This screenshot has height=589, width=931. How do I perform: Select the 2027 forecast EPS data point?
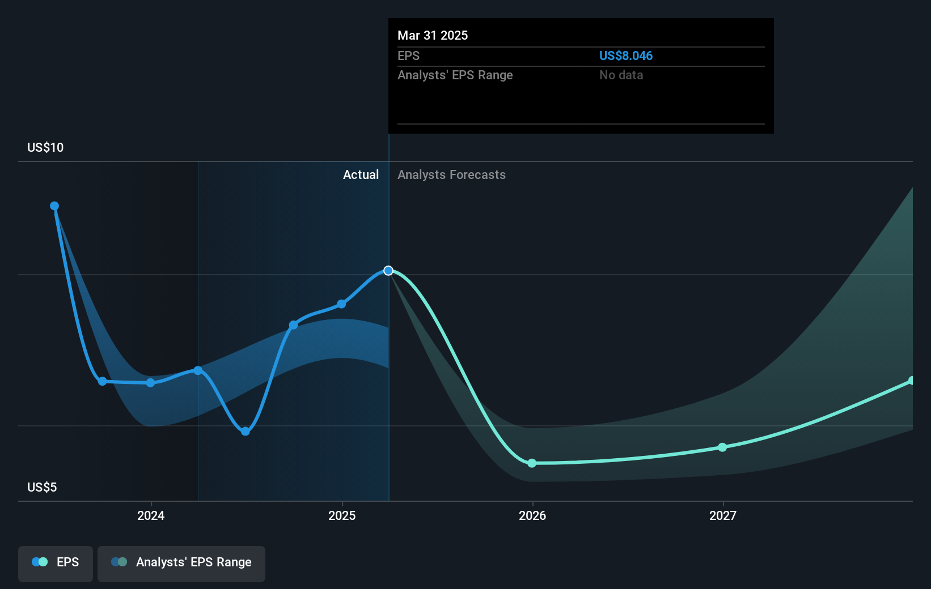[x=722, y=447]
